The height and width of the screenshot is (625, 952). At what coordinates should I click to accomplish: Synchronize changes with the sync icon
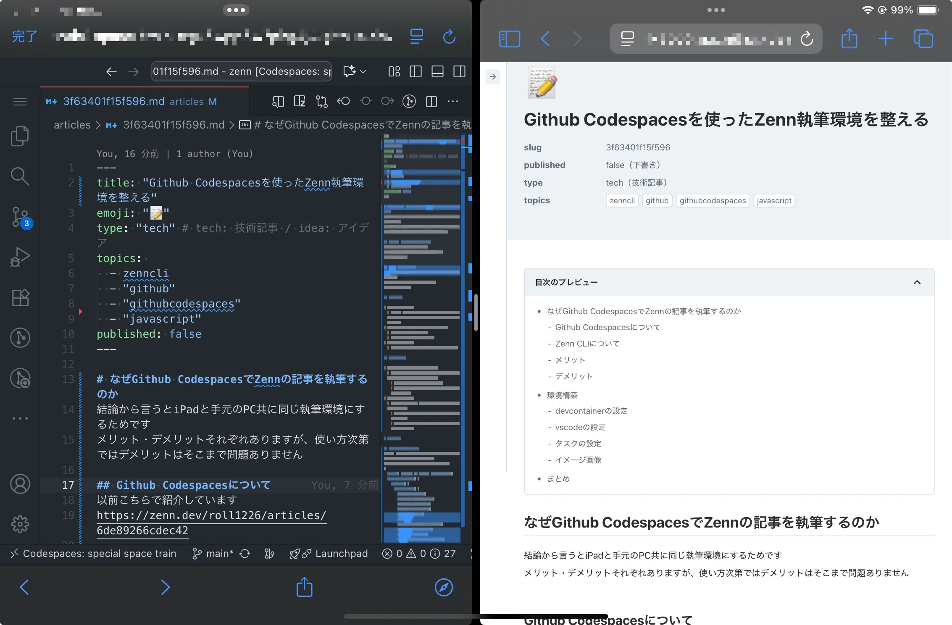pos(245,553)
